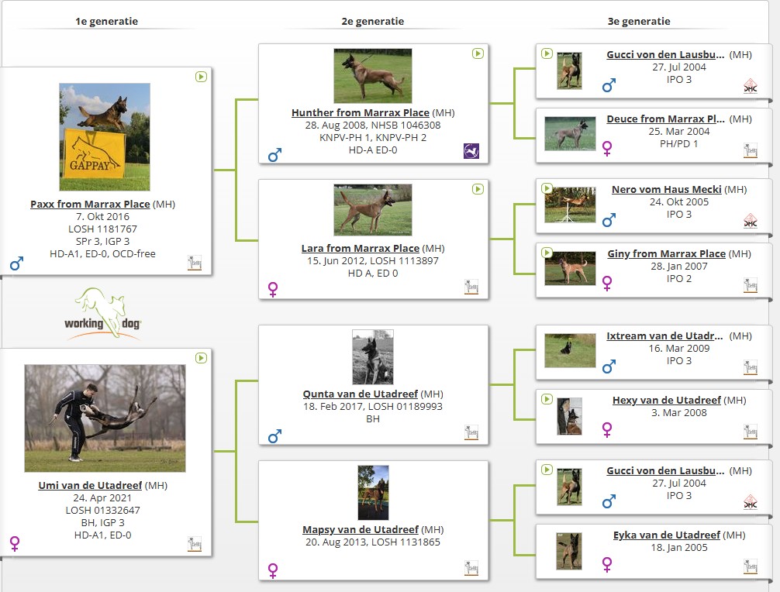Open Umi van de Utadreef's bite-work photo

(x=105, y=418)
